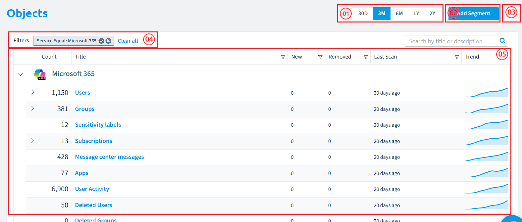Click the 428 count value
The height and width of the screenshot is (222, 522).
tap(63, 157)
